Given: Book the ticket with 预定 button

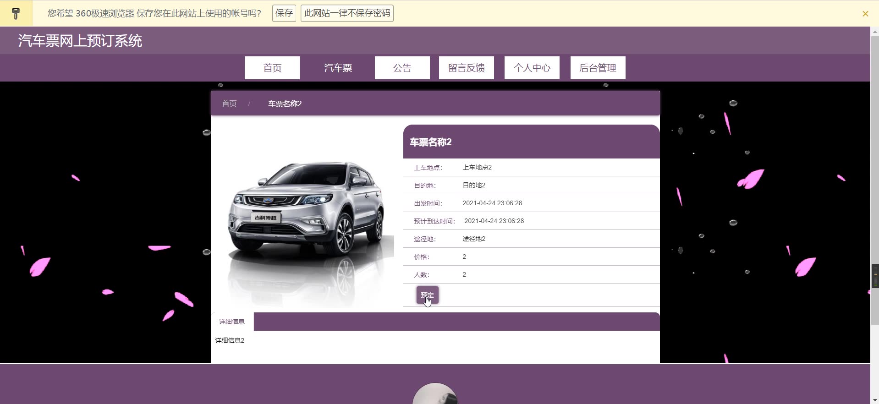Looking at the screenshot, I should 428,295.
